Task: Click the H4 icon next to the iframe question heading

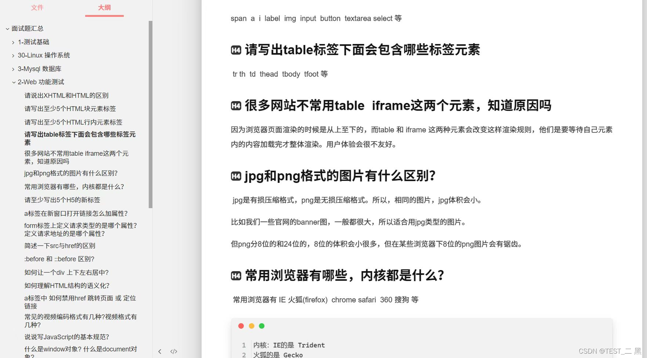Action: tap(236, 106)
